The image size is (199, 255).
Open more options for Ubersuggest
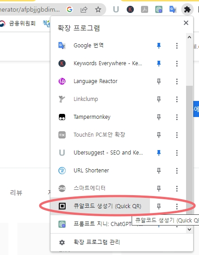[177, 153]
